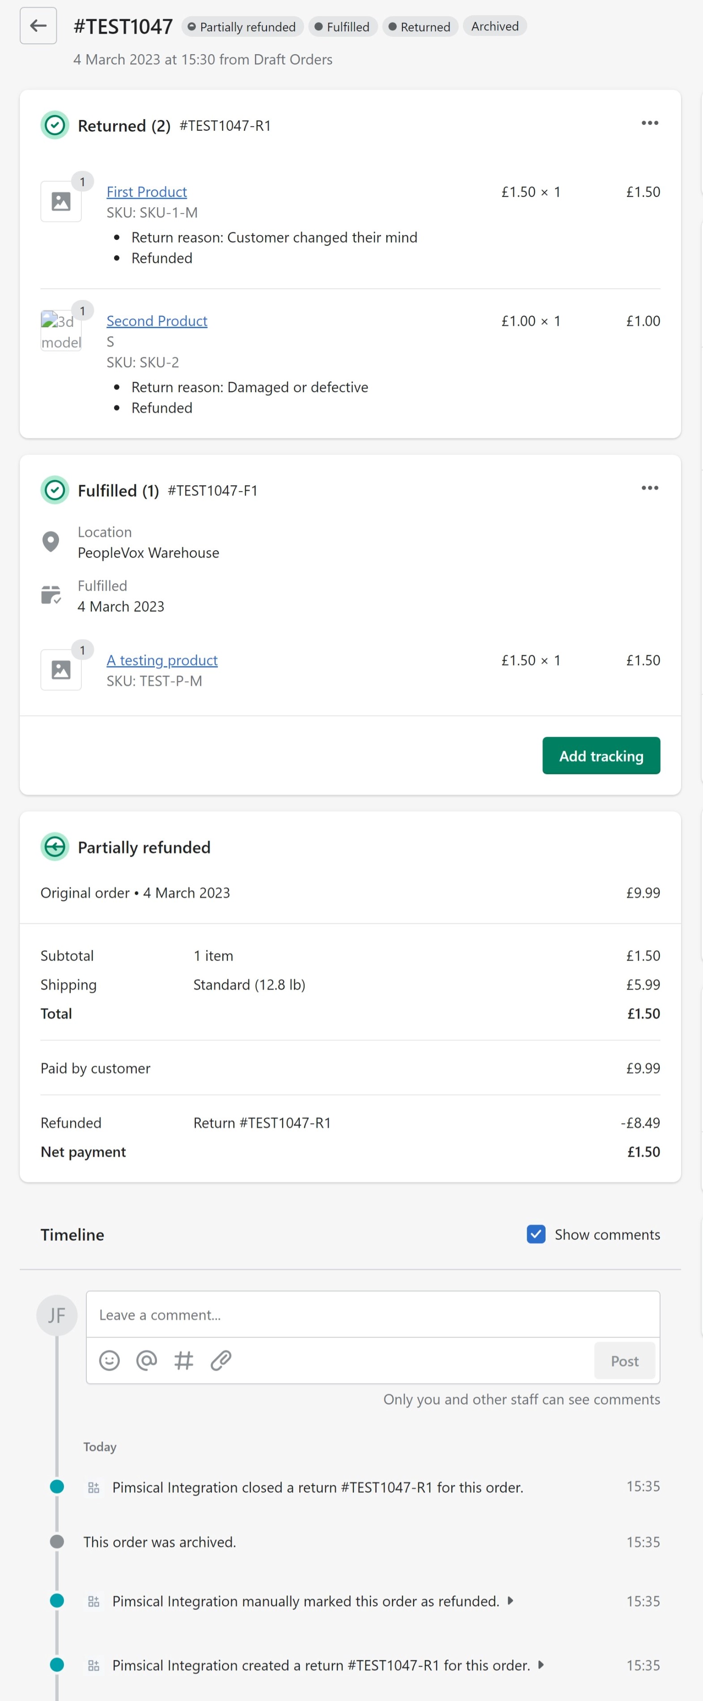This screenshot has height=1701, width=703.
Task: Open the emoji picker in the comment box
Action: pyautogui.click(x=110, y=1360)
